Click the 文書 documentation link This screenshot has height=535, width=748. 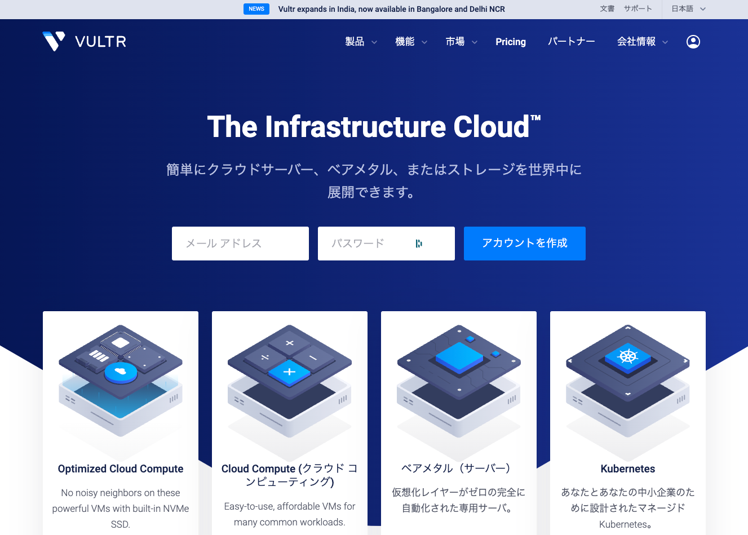(607, 8)
